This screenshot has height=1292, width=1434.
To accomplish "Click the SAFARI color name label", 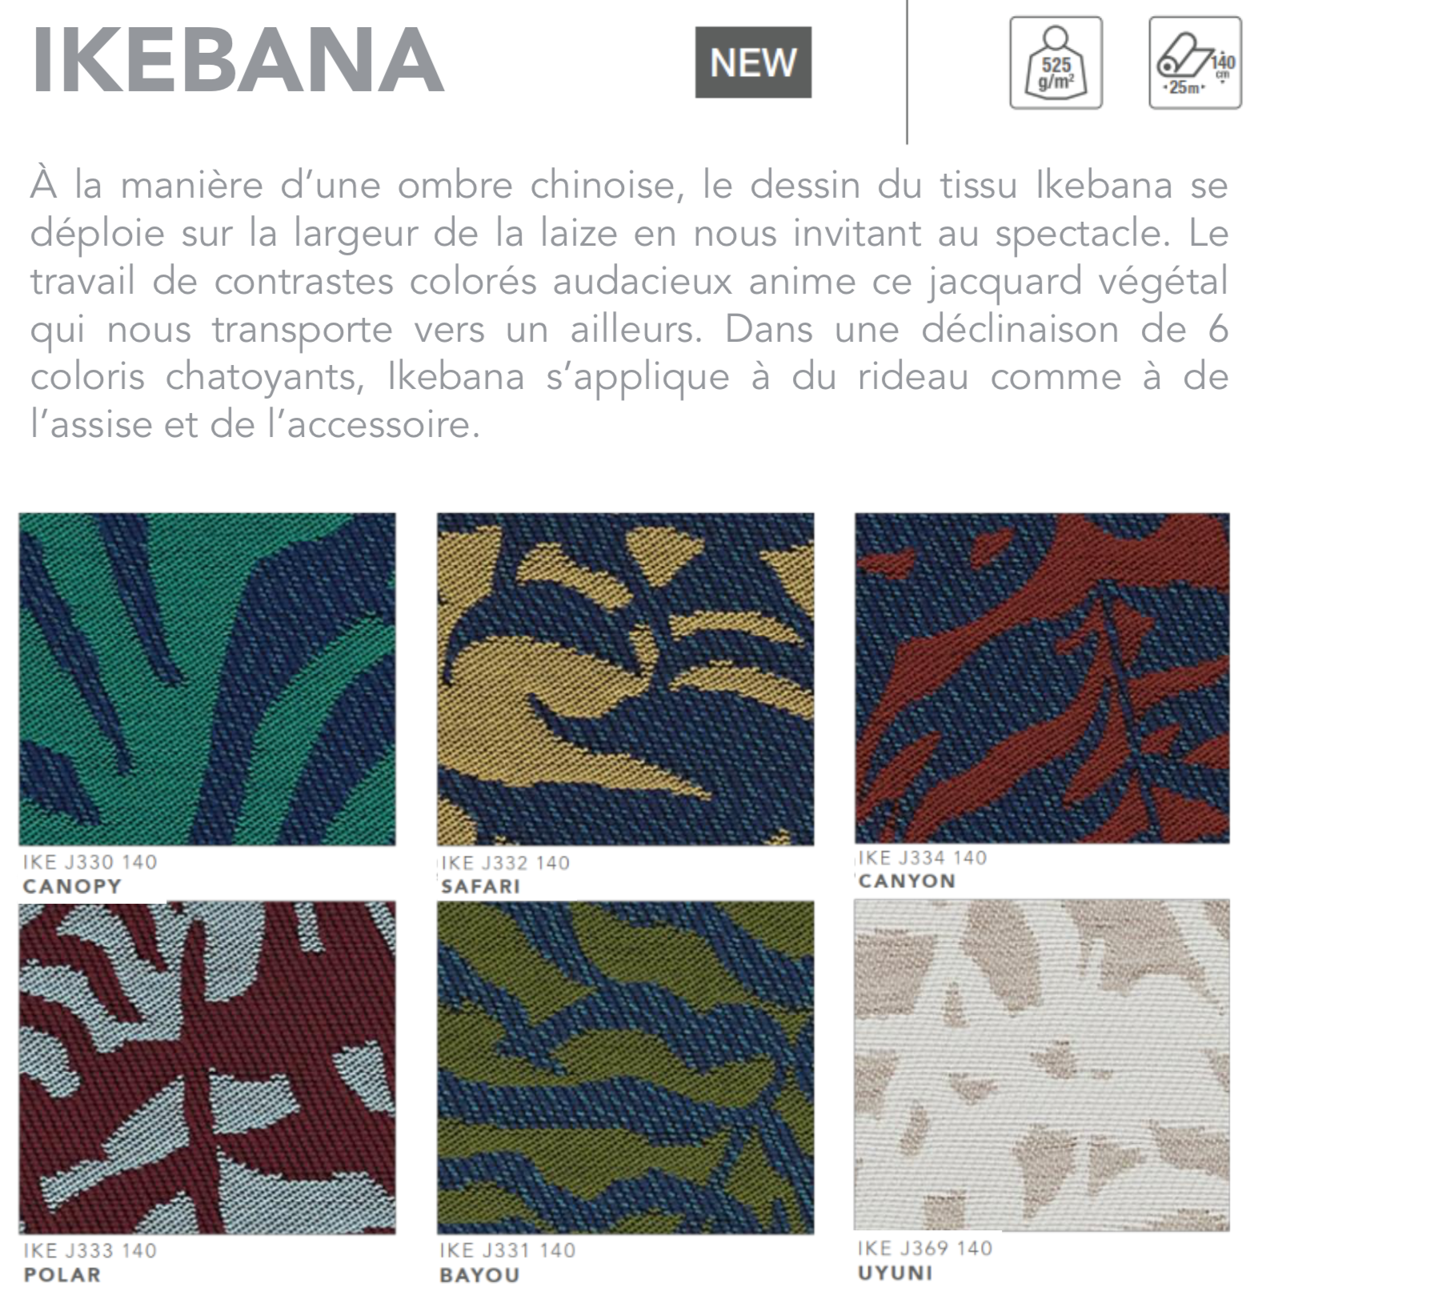I will point(480,886).
